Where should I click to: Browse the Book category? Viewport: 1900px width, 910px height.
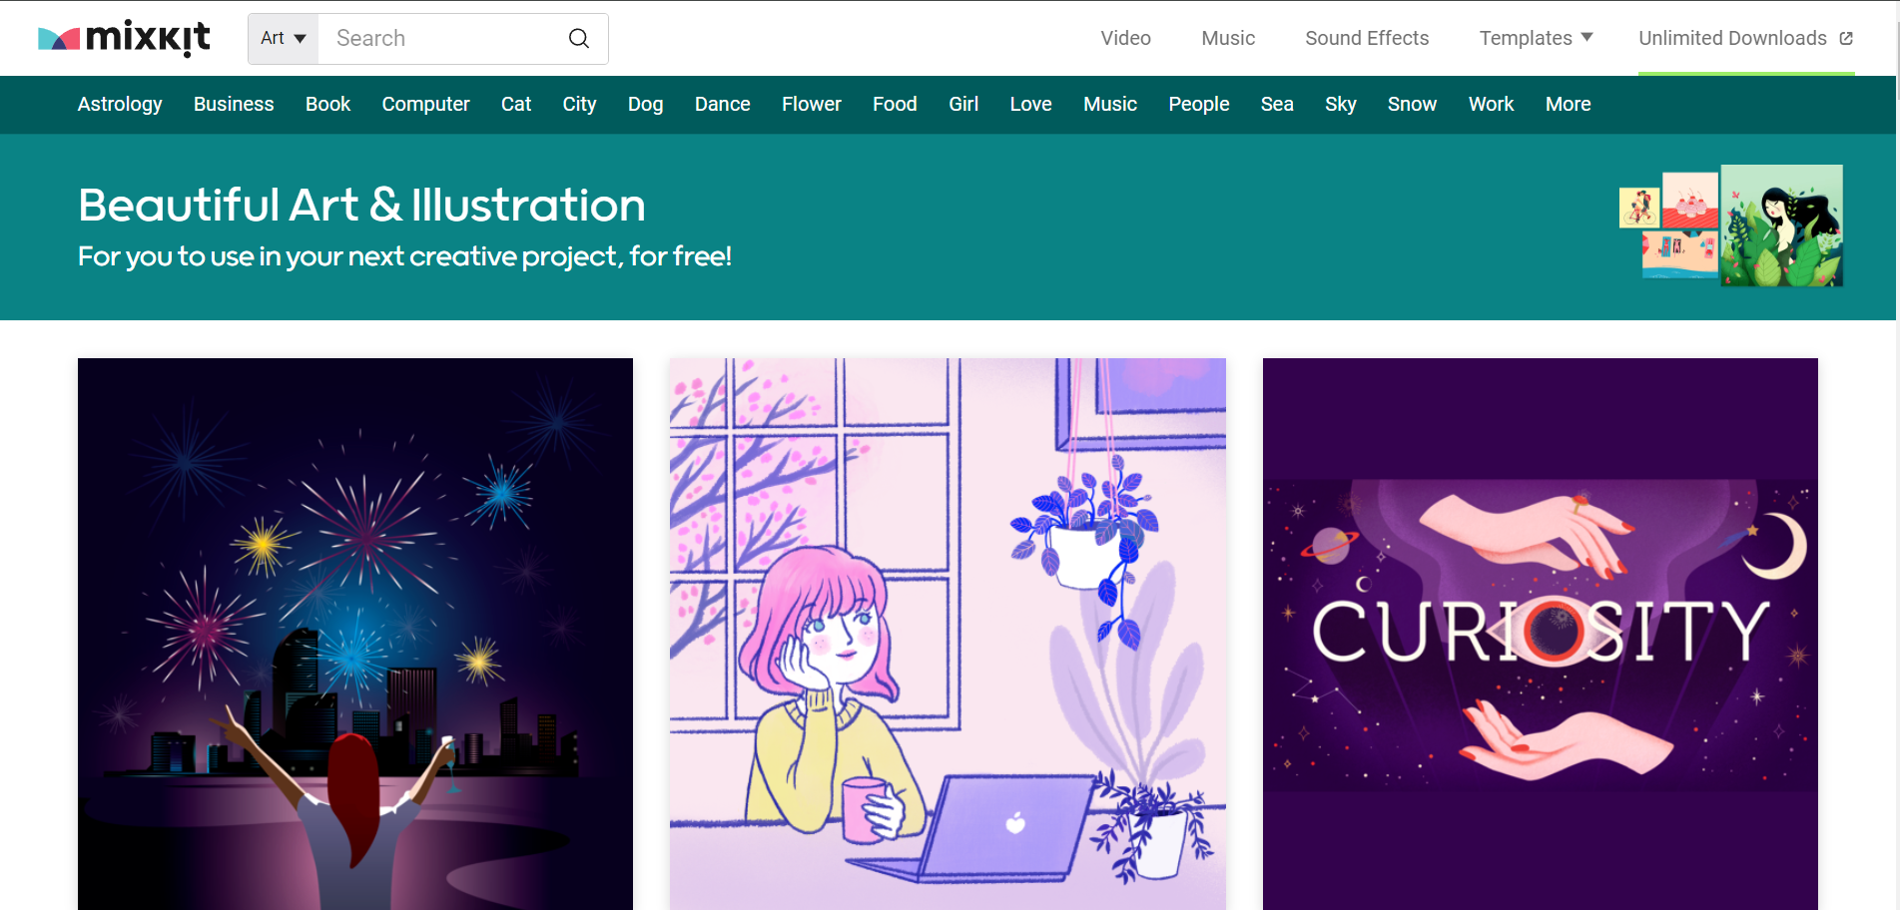coord(327,104)
